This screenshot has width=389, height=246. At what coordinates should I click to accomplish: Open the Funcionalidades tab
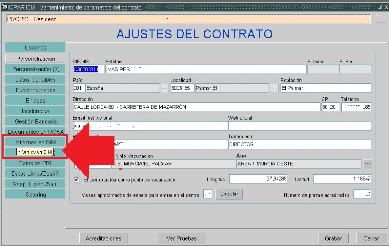click(x=35, y=90)
